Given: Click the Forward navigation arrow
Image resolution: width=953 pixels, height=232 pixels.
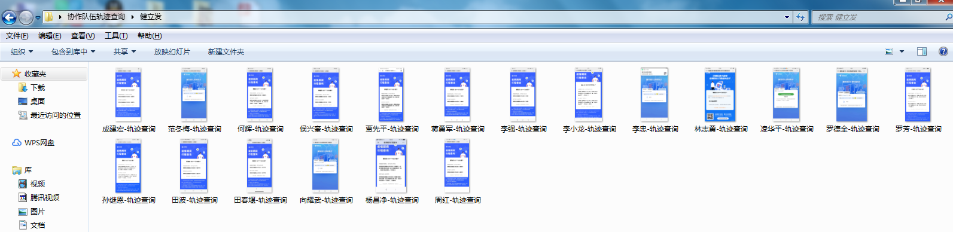Looking at the screenshot, I should click(x=26, y=17).
